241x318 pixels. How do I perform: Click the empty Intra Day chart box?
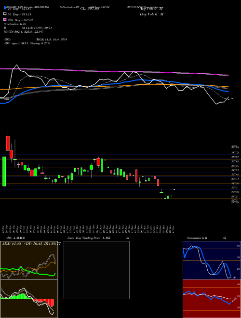pyautogui.click(x=96, y=270)
